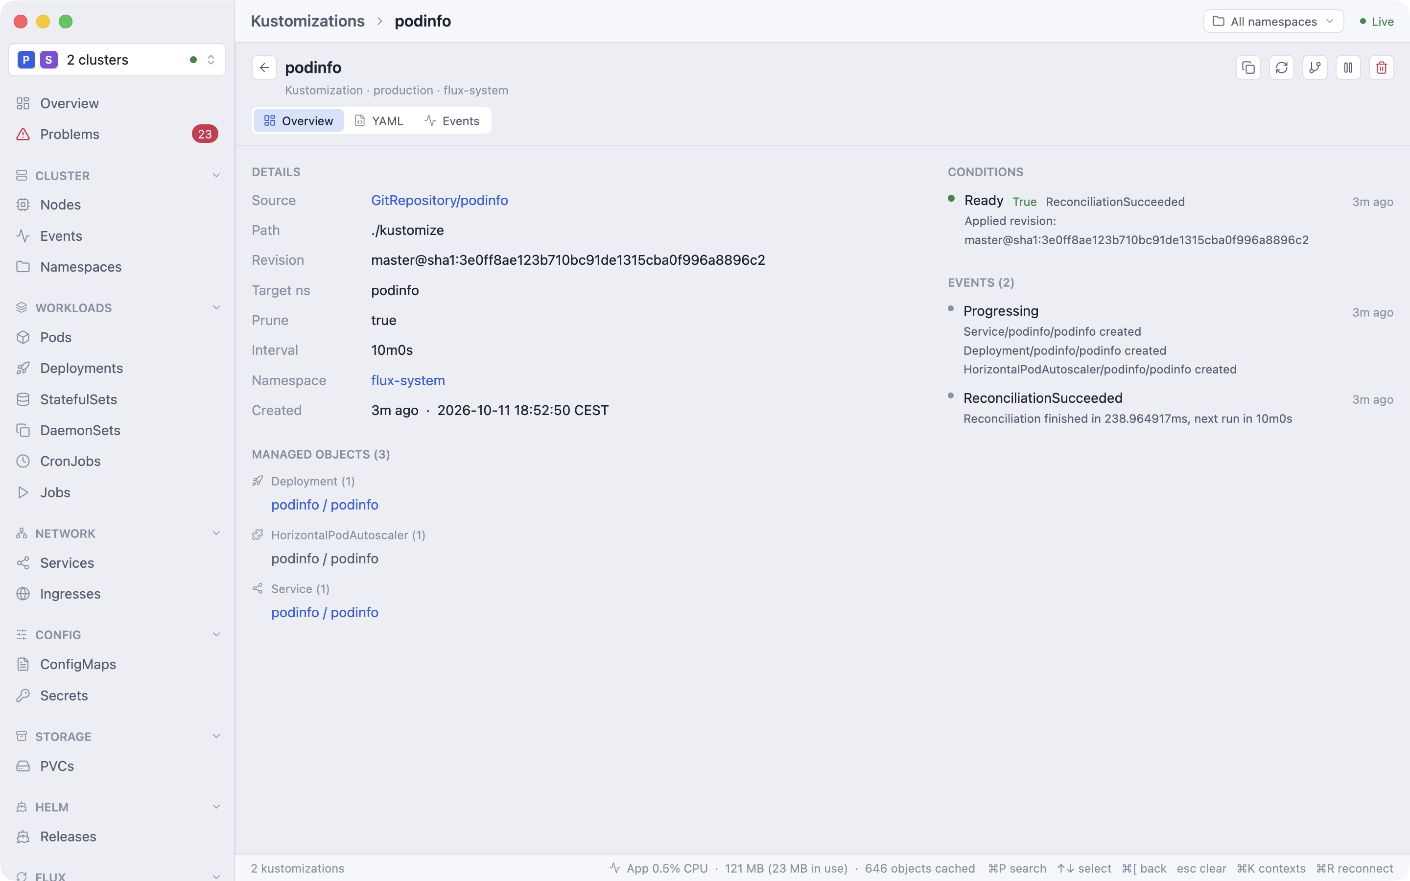Click the 646 objects cached status text

click(x=919, y=868)
